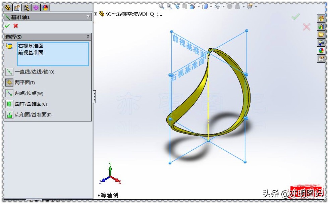Open the Design Library task pane

click(322, 27)
